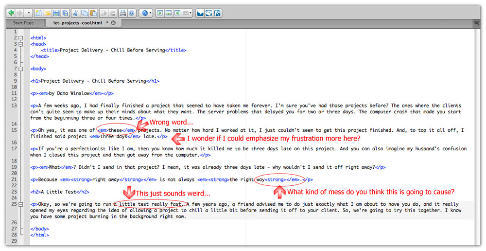Image resolution: width=486 pixels, height=251 pixels.
Task: Select the let-projects-cool.html tab
Action: tap(78, 23)
